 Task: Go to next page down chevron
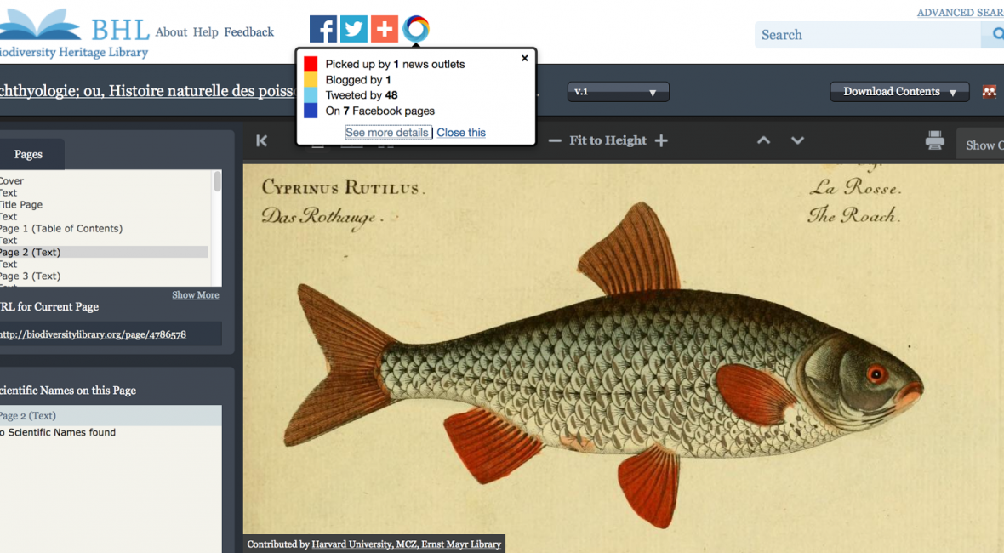tap(797, 140)
